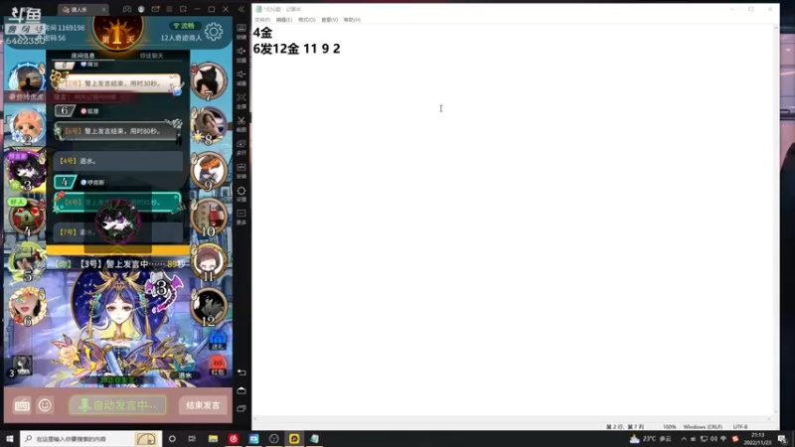This screenshot has width=795, height=447.
Task: Open Notepad 帮助(H) menu
Action: pos(352,20)
